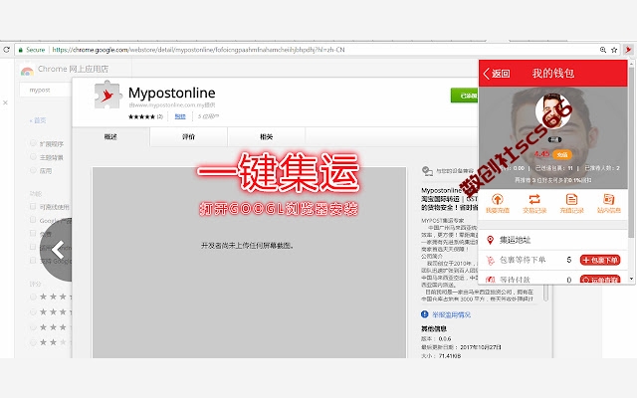Screen dimensions: 637x398
Task: Bookmark this page with the star icon
Action: [x=614, y=50]
